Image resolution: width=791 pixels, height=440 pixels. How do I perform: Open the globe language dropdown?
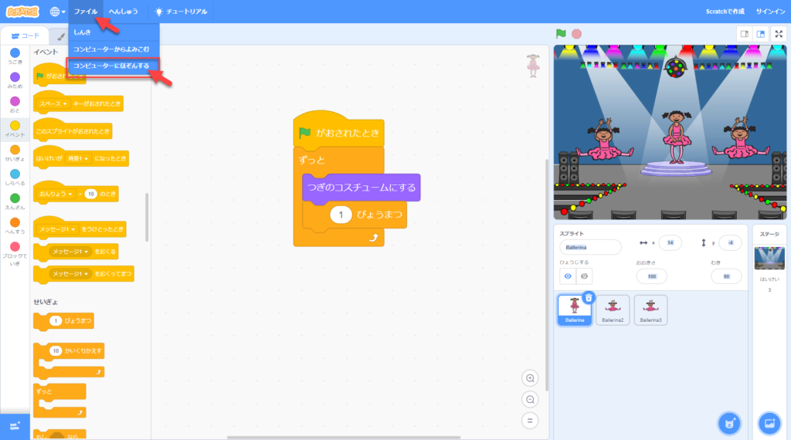[x=58, y=12]
